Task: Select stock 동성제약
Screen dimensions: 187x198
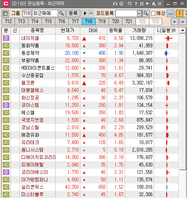Action: pos(30,53)
